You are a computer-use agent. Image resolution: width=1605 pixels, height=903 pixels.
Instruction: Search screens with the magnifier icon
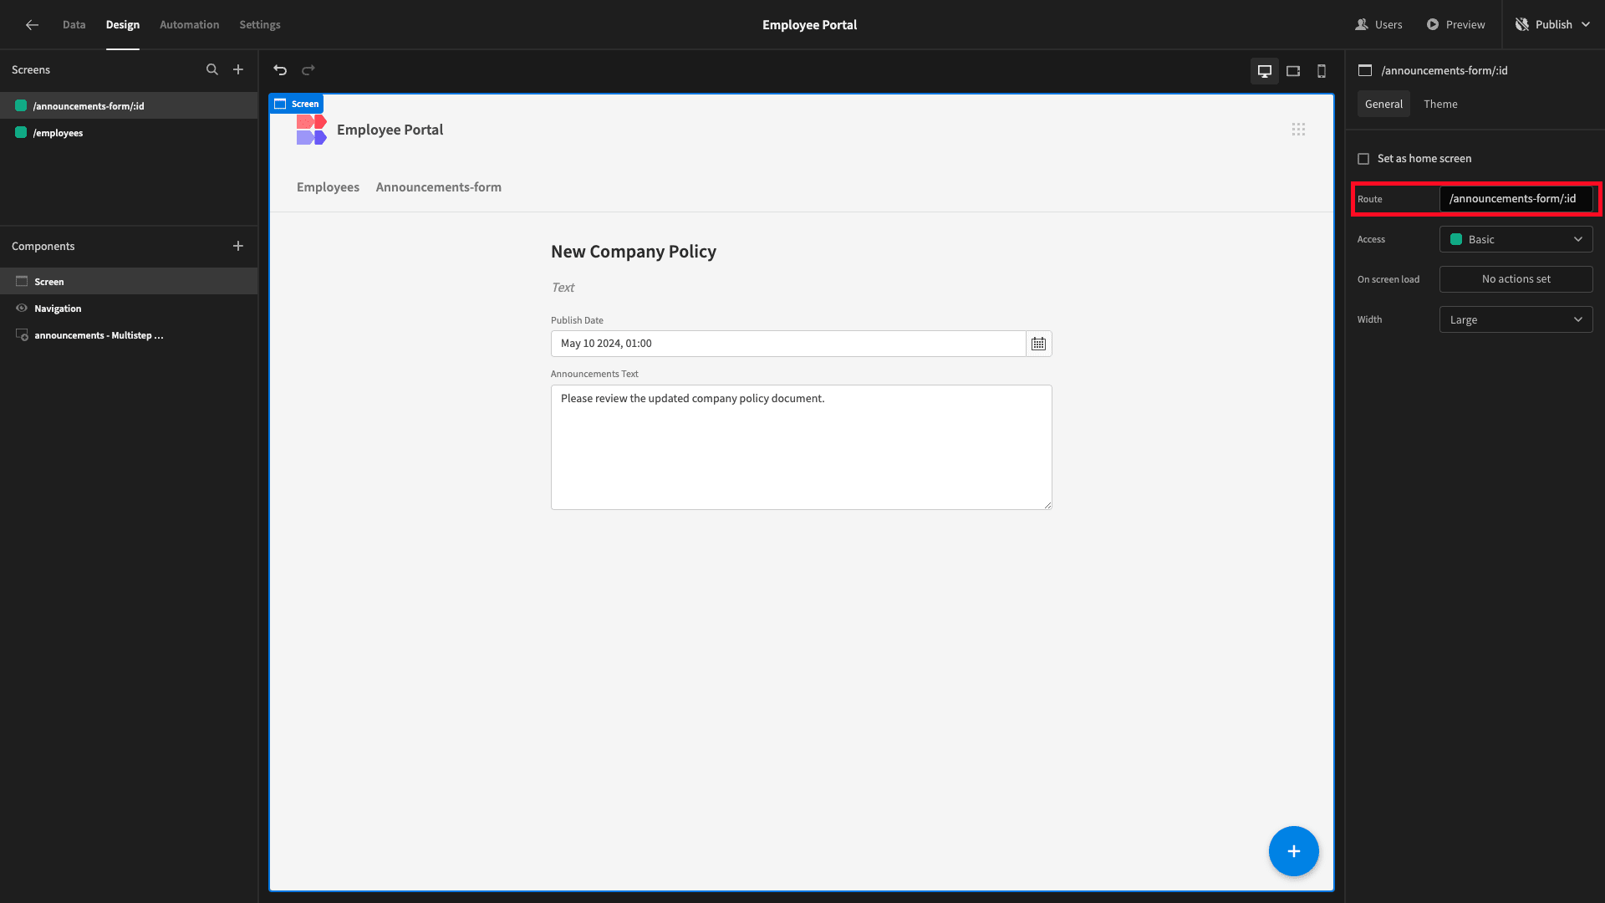[x=212, y=70]
